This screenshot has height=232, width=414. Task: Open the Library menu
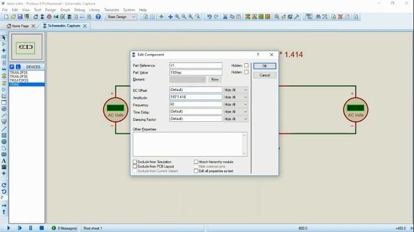[94, 10]
